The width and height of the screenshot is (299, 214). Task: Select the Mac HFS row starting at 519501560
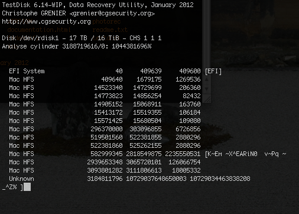click(x=105, y=137)
